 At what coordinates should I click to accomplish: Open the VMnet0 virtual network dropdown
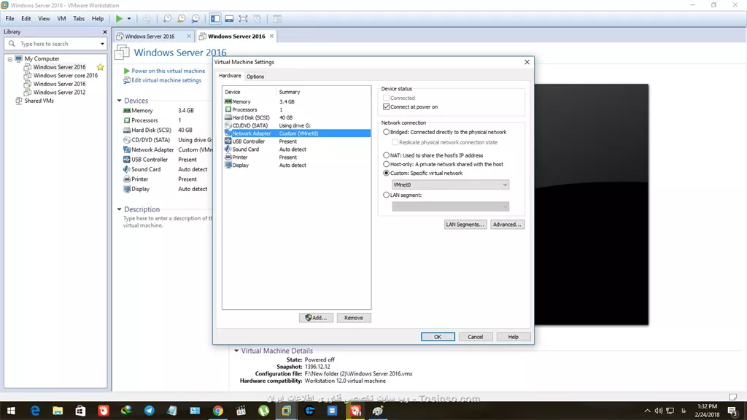pyautogui.click(x=450, y=184)
